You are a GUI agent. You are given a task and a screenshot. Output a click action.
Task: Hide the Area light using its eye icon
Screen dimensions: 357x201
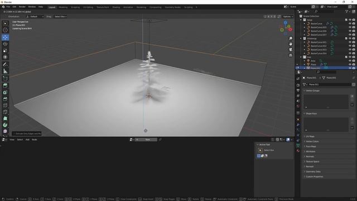pyautogui.click(x=350, y=61)
